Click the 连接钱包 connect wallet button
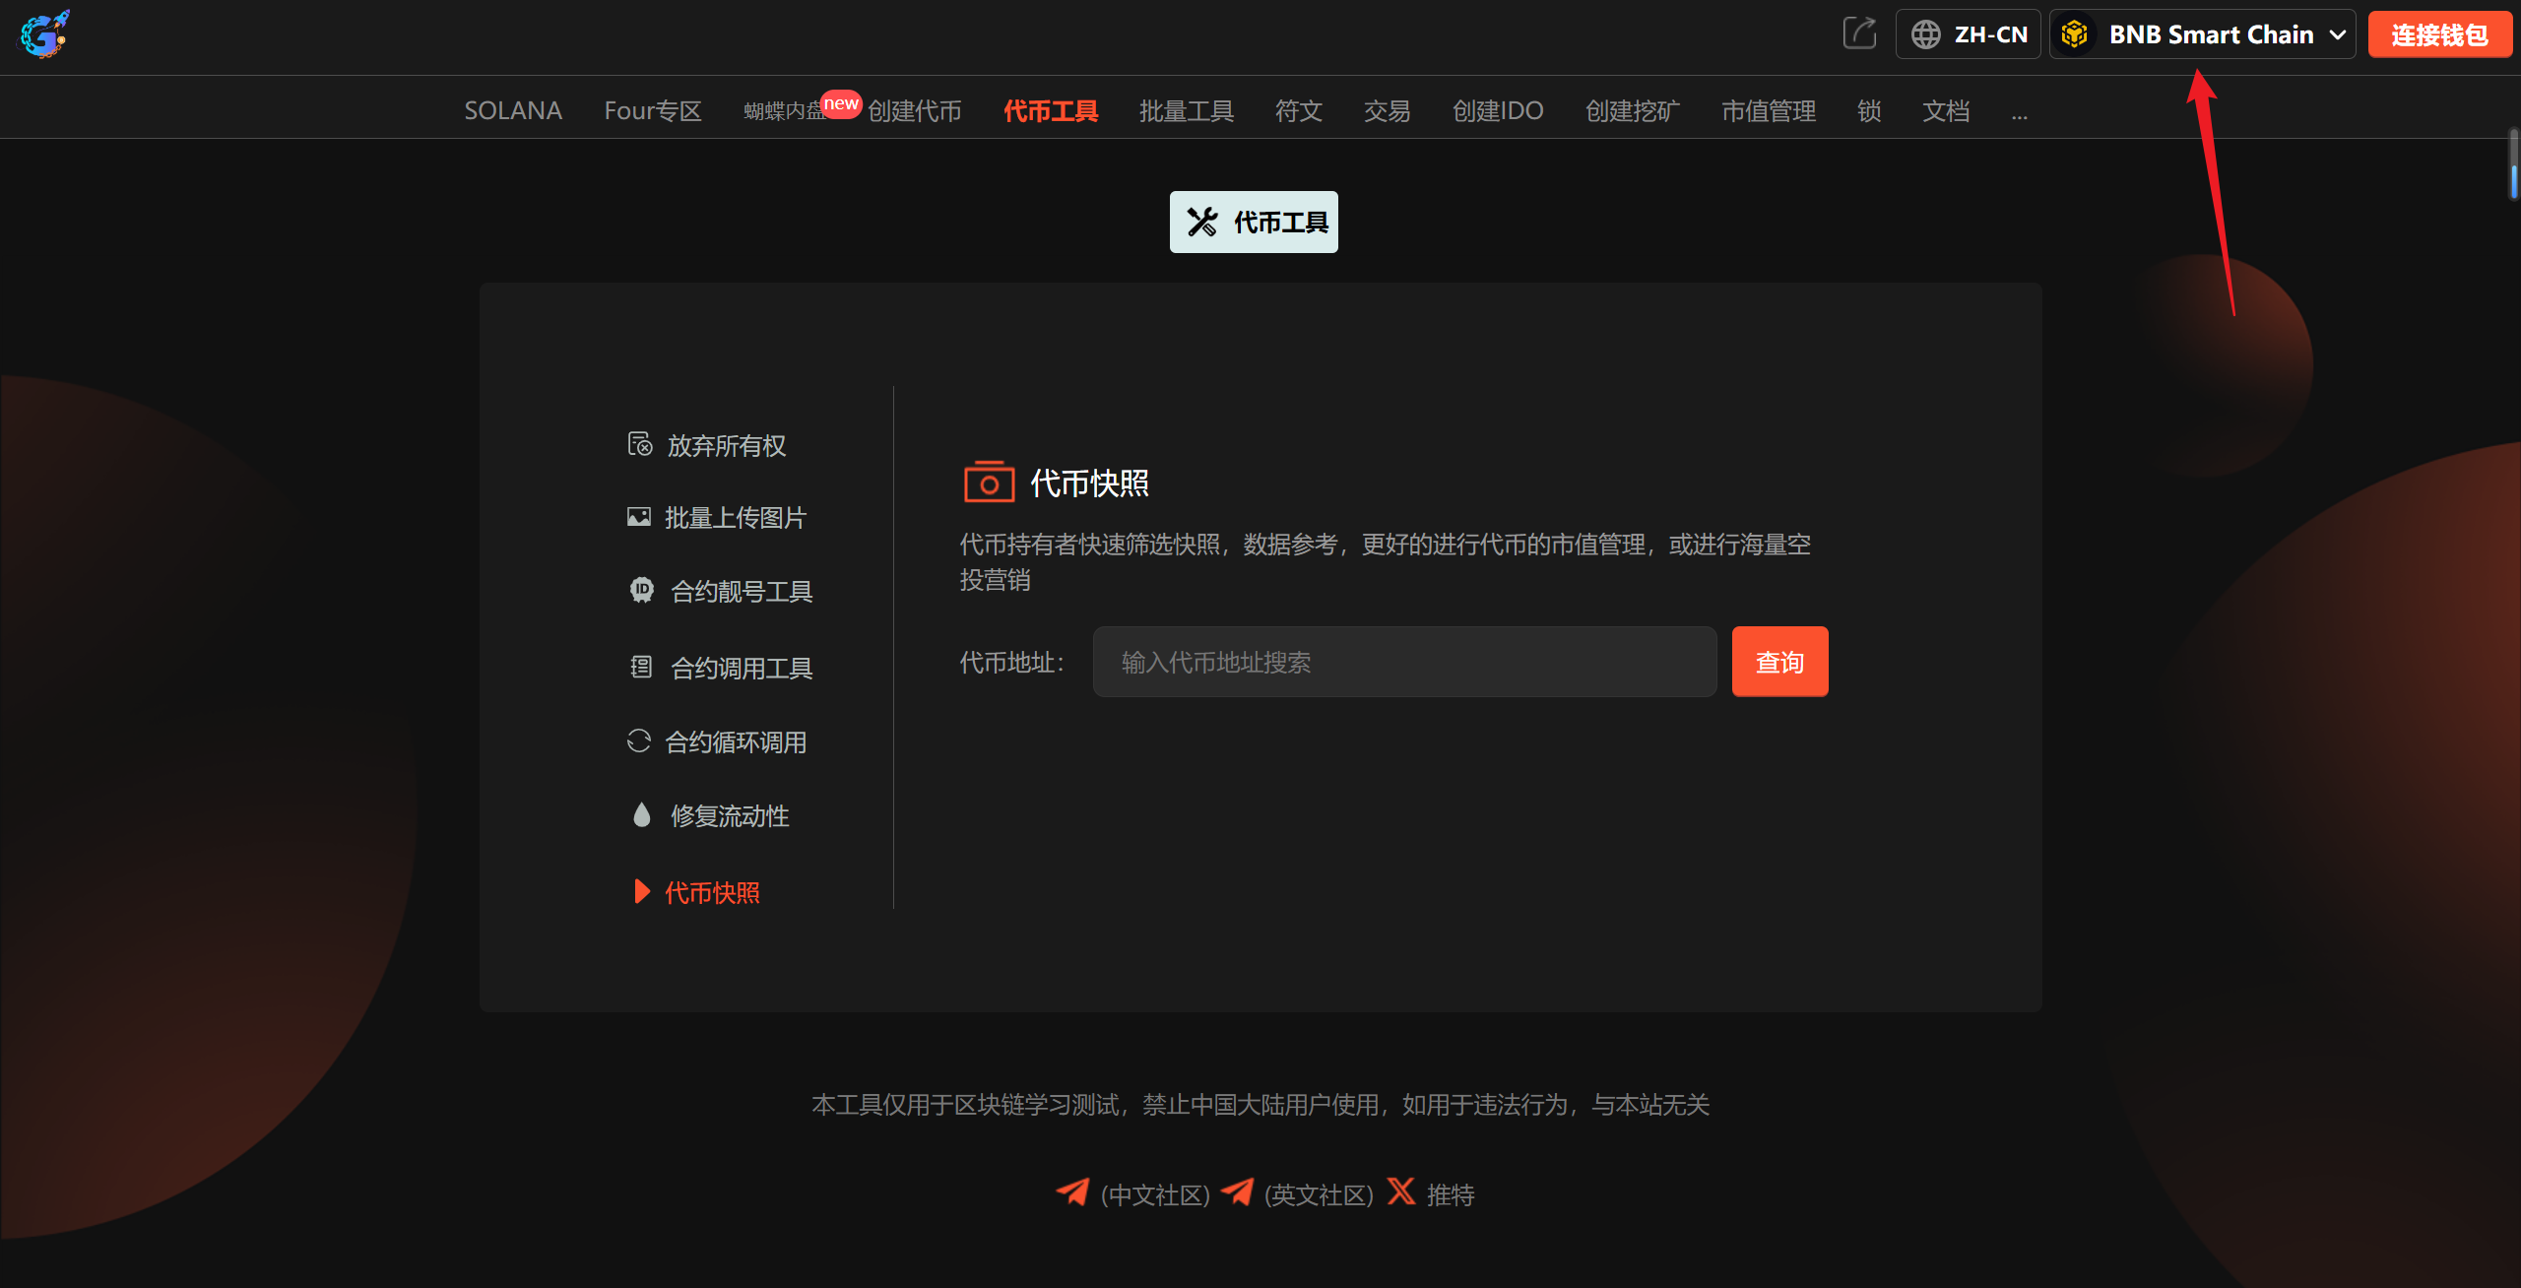Screen dimensions: 2521x1288 (x=2439, y=34)
